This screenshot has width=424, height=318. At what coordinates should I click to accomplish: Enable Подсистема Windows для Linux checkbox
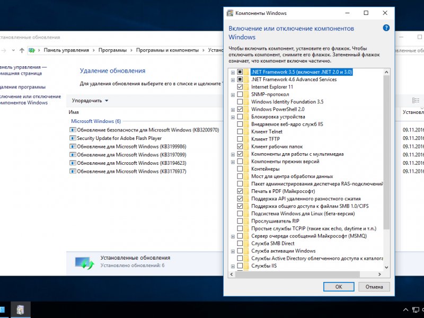(x=240, y=214)
